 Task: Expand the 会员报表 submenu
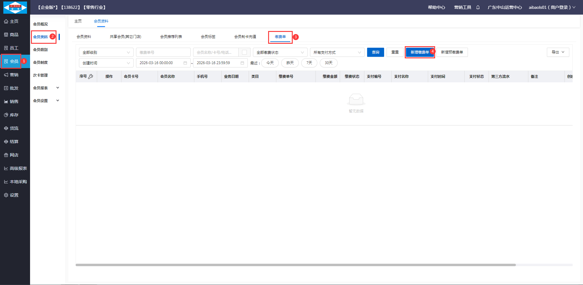46,88
